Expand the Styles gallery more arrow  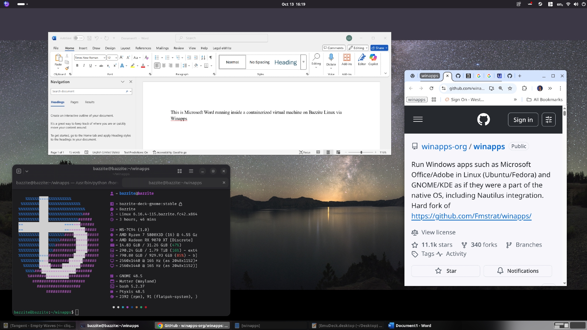point(303,62)
